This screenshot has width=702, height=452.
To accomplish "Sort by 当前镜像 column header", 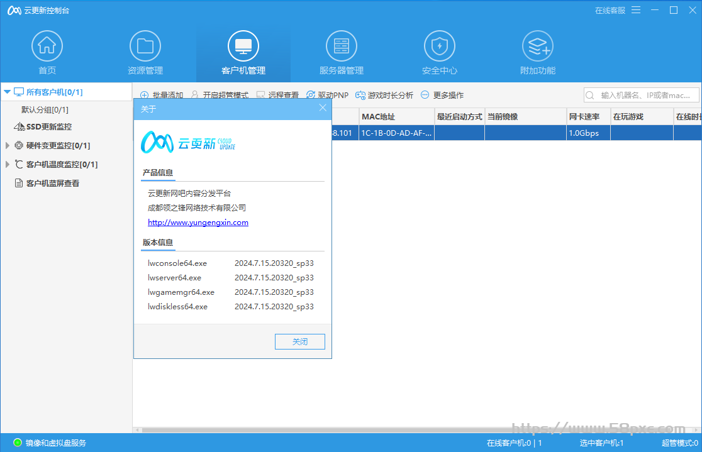I will pyautogui.click(x=526, y=117).
